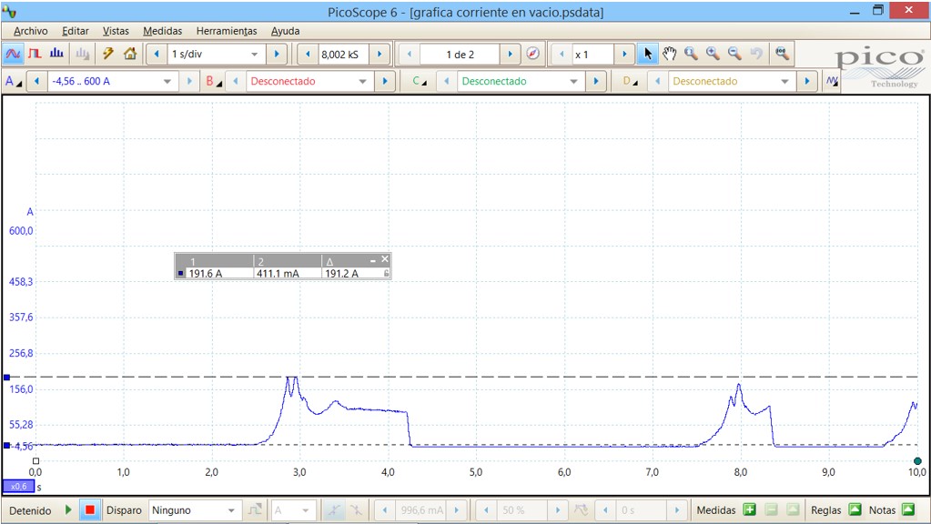This screenshot has height=524, width=931.
Task: Click ruler delta value 191.2 A
Action: (x=341, y=274)
